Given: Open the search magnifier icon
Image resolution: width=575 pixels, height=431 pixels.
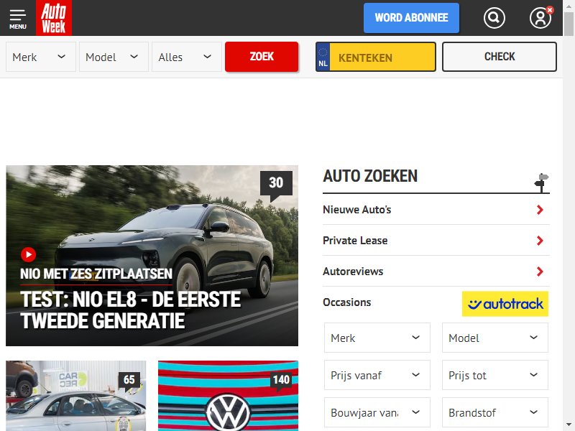Looking at the screenshot, I should tap(494, 17).
